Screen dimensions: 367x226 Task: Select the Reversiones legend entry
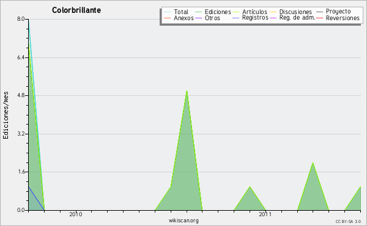[343, 18]
